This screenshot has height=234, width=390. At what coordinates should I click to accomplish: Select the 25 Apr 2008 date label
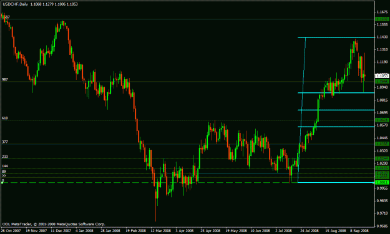pyautogui.click(x=210, y=231)
